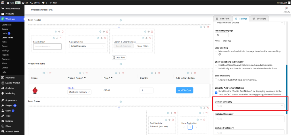Click the Products per page field
The image size is (291, 135).
[x=222, y=35]
